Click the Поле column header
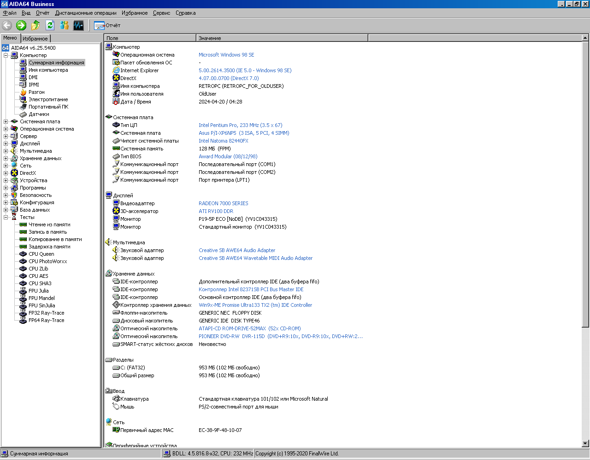Image resolution: width=590 pixels, height=460 pixels. (x=150, y=38)
